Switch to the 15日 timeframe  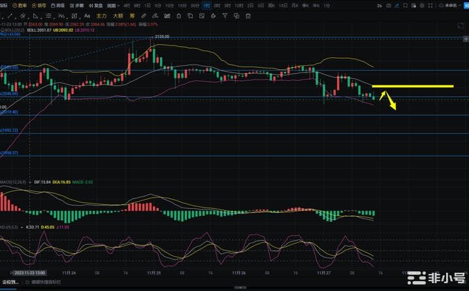pyautogui.click(x=282, y=5)
